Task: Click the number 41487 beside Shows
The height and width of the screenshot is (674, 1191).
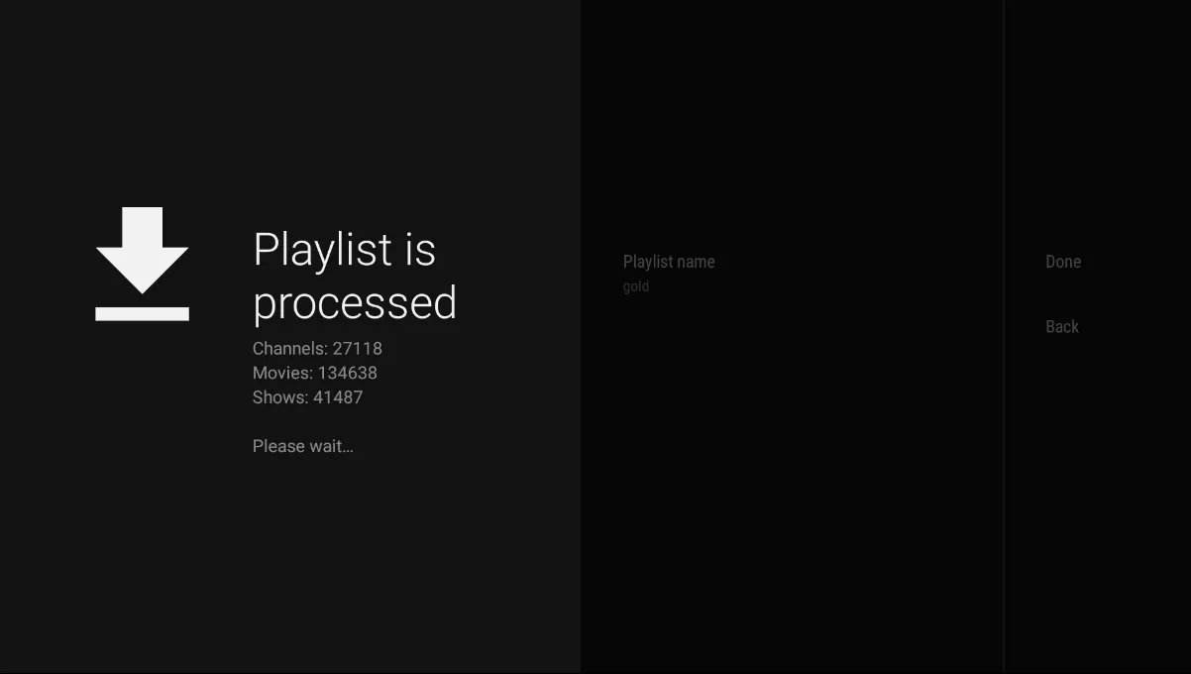Action: point(338,397)
